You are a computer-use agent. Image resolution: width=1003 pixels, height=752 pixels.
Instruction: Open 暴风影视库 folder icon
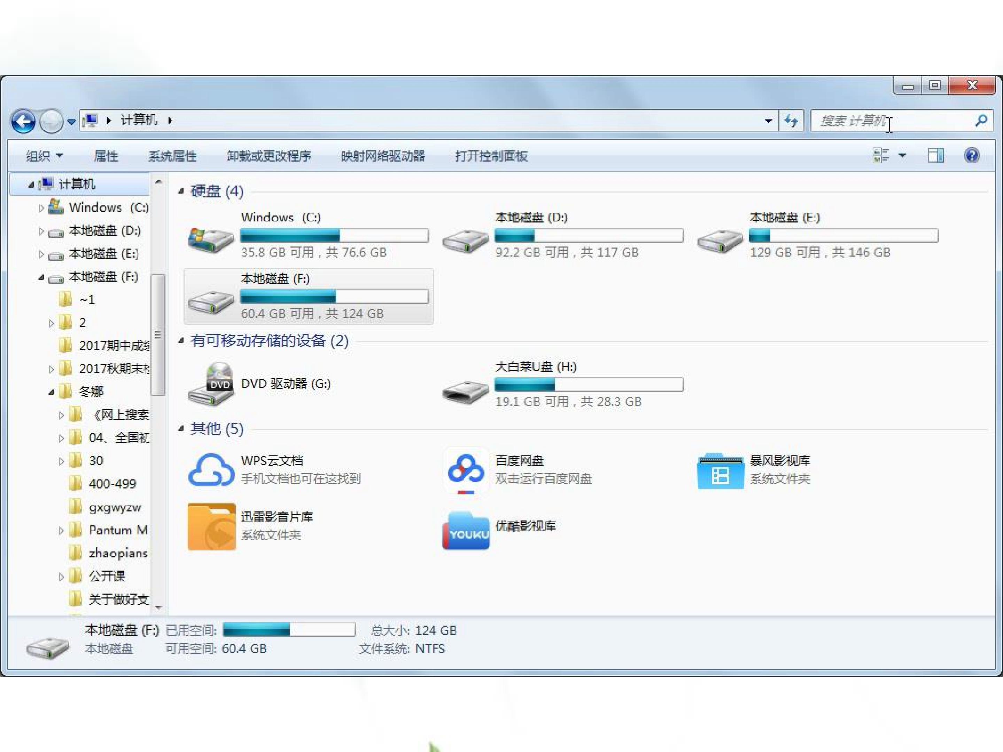(721, 471)
